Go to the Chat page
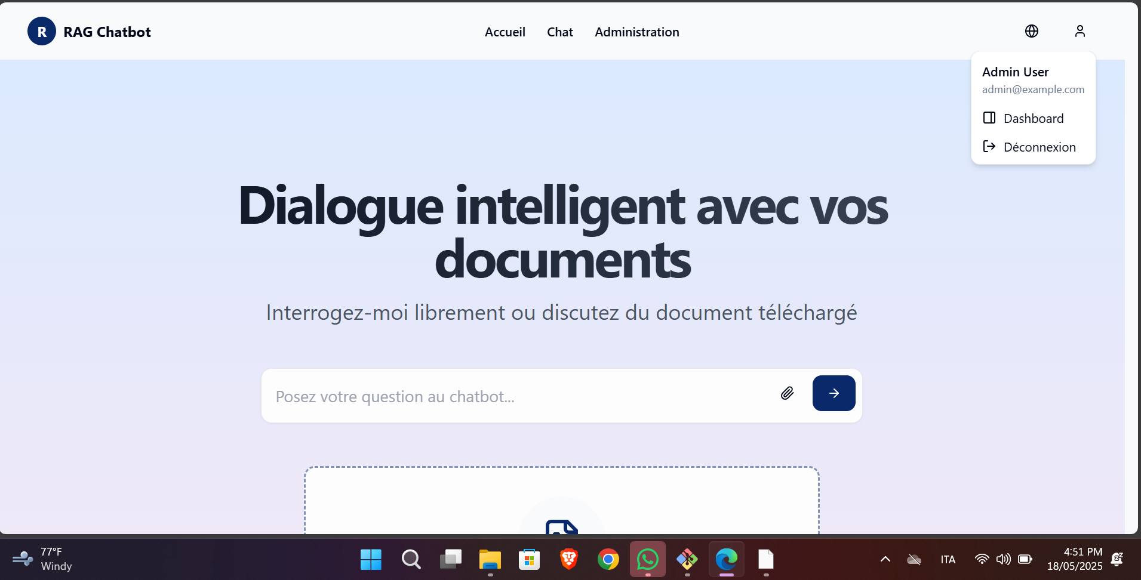The image size is (1141, 580). point(559,32)
